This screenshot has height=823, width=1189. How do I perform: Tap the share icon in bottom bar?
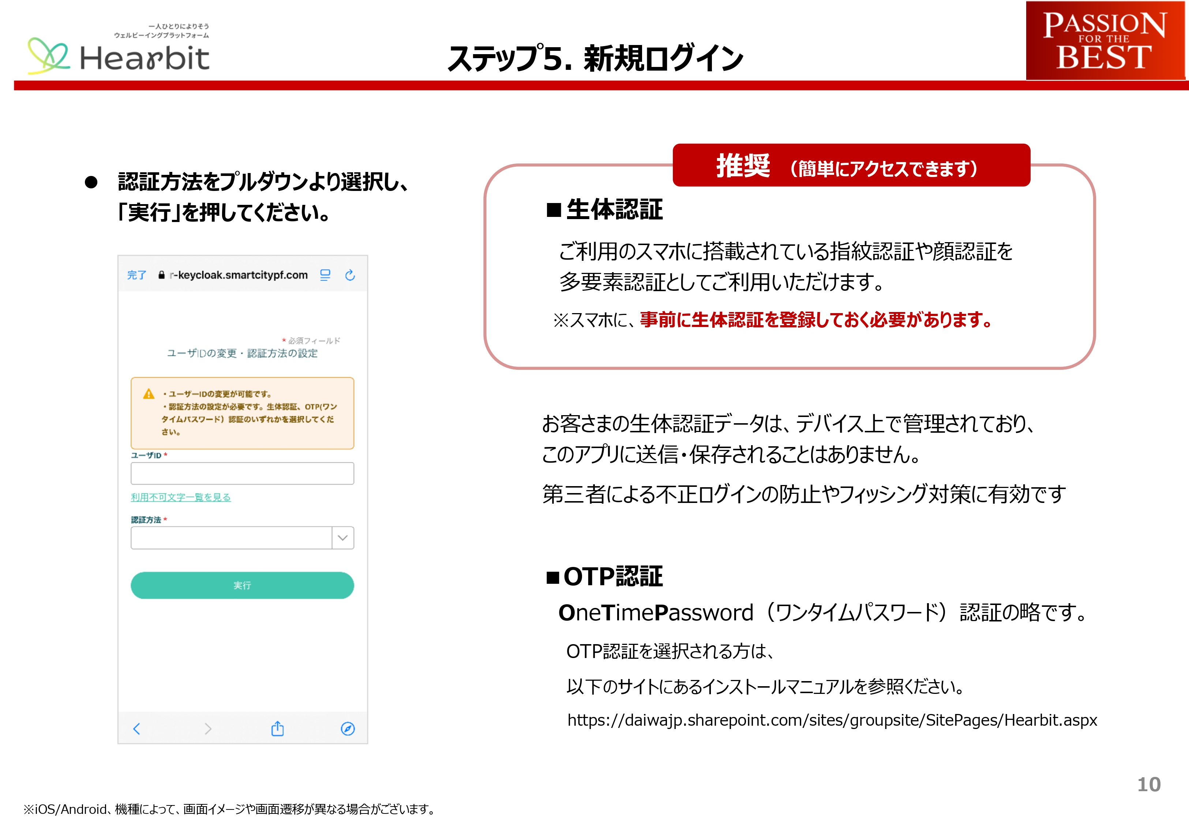click(x=277, y=728)
